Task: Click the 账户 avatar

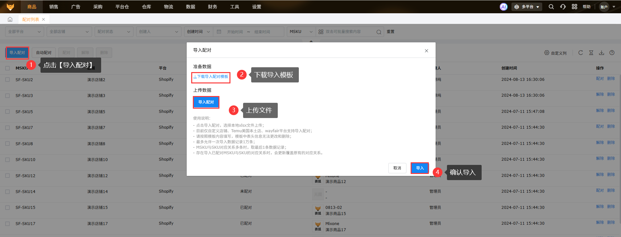Action: (604, 7)
